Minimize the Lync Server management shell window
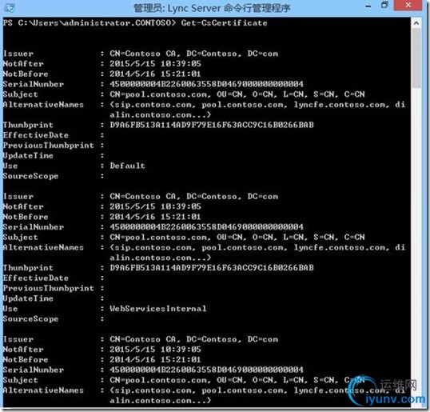The height and width of the screenshot is (412, 430). tap(368, 6)
